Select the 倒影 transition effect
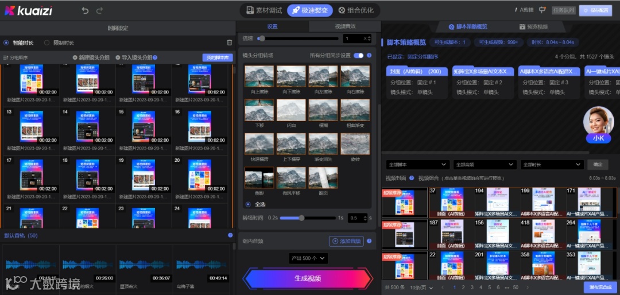This screenshot has width=620, height=295. pos(259,177)
